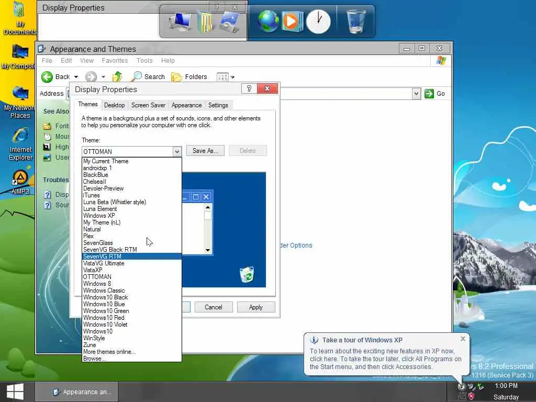Open My Documents desktop icon
Image resolution: width=536 pixels, height=402 pixels.
tap(20, 19)
